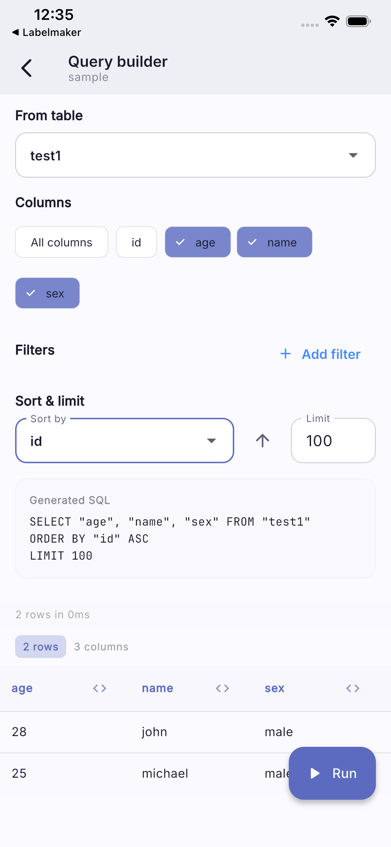The image size is (391, 847).
Task: Click the plus icon beside Add filter
Action: (286, 354)
